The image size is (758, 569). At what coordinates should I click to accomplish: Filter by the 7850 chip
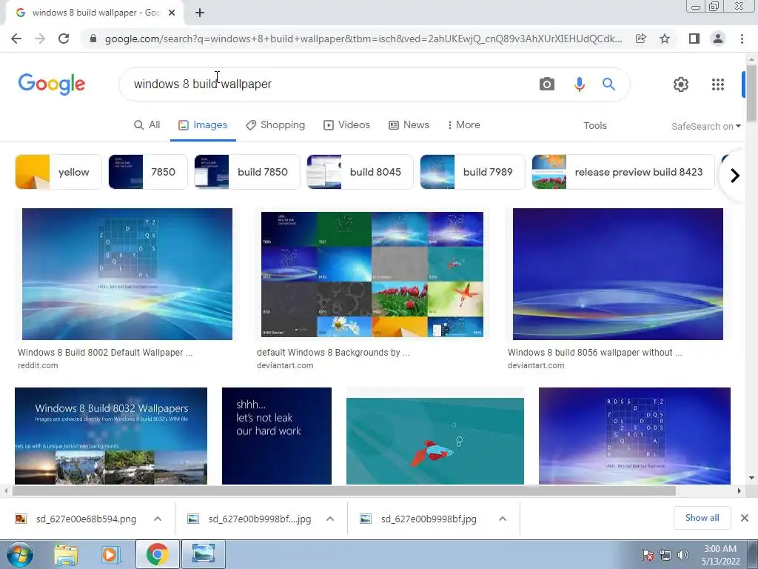148,172
